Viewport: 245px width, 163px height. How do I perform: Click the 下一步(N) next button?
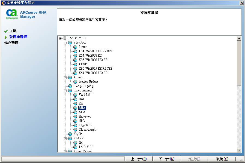[x=166, y=159]
